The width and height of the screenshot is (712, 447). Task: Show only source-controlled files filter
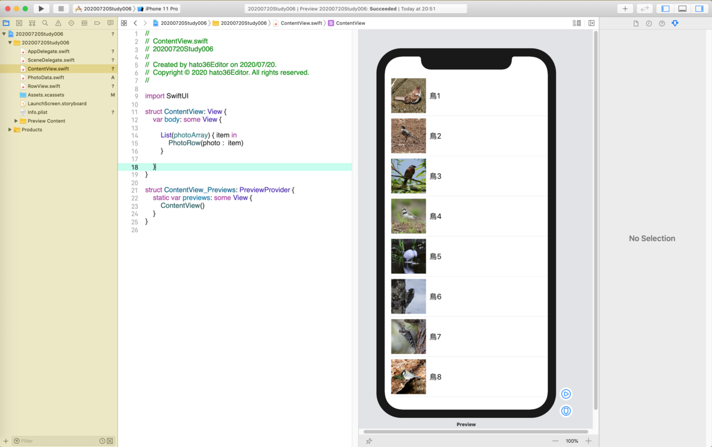[110, 441]
